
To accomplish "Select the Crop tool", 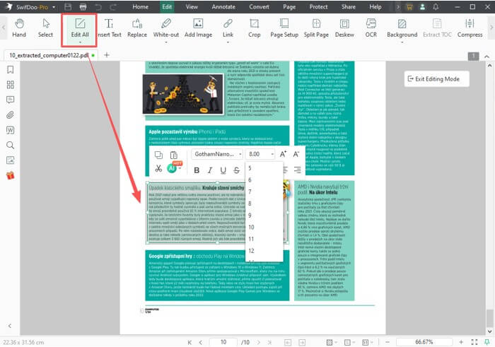I will (254, 28).
